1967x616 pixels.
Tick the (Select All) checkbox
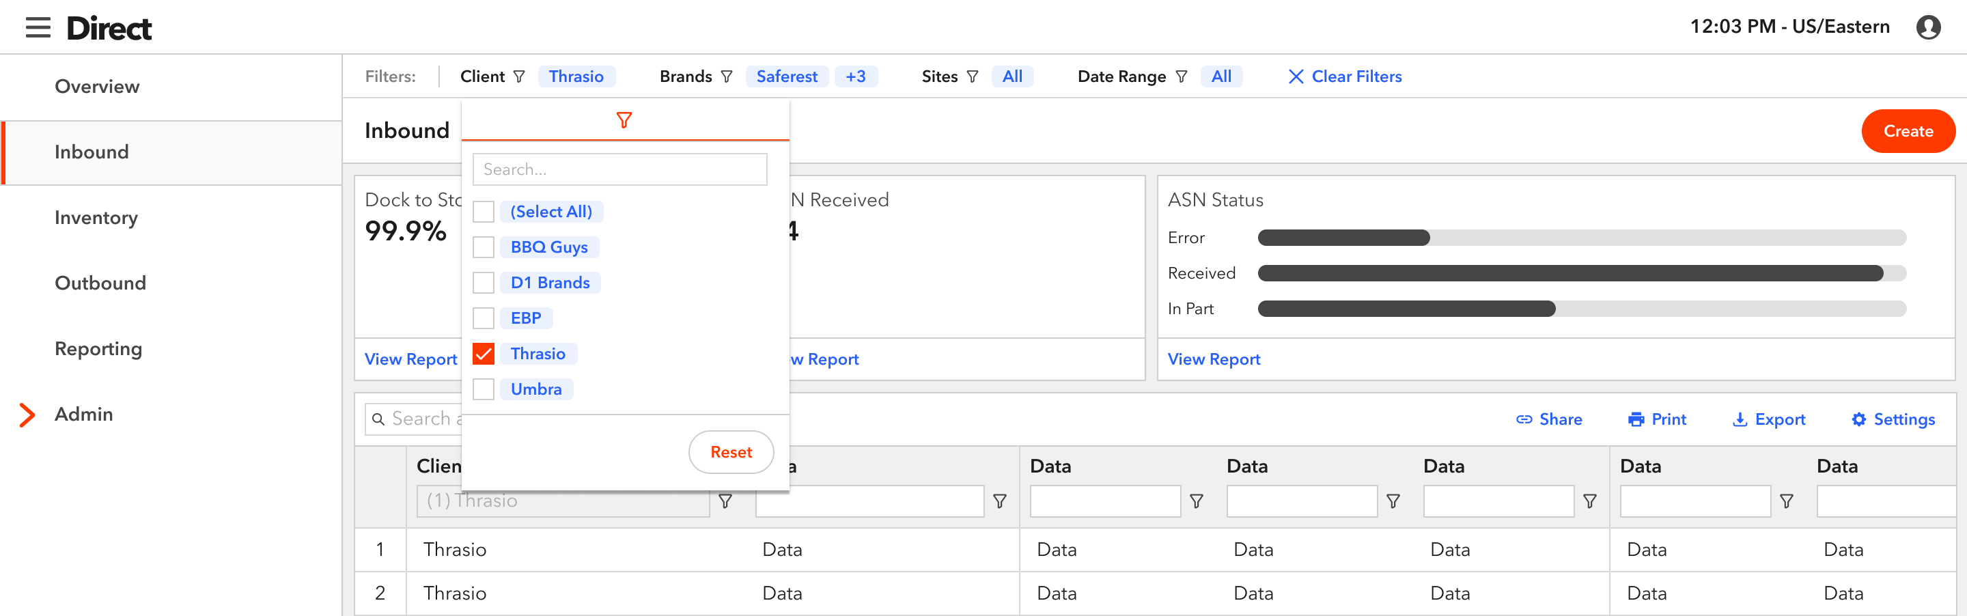point(484,212)
